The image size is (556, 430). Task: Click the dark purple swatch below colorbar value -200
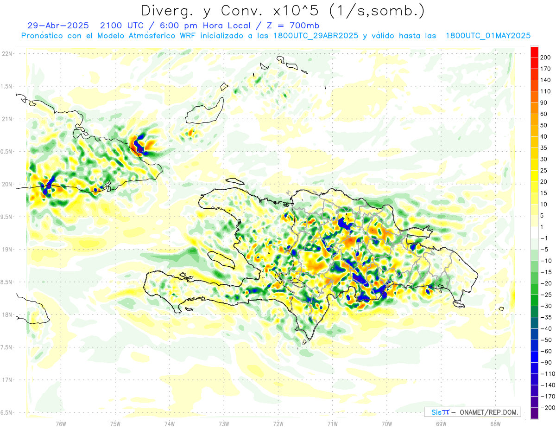(534, 413)
